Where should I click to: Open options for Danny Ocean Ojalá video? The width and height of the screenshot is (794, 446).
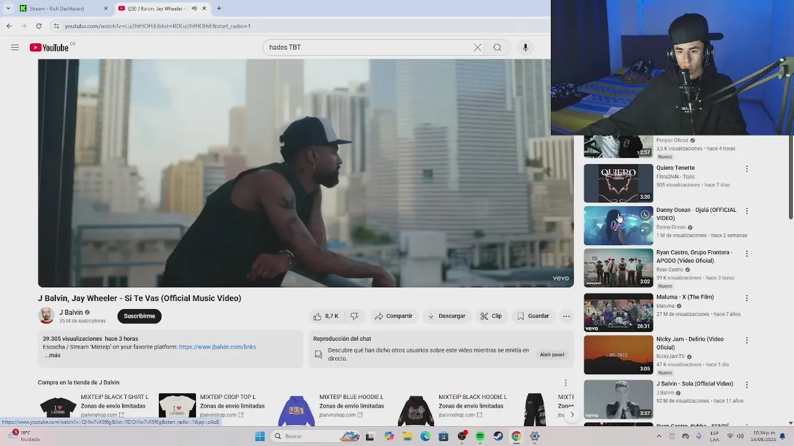point(747,211)
